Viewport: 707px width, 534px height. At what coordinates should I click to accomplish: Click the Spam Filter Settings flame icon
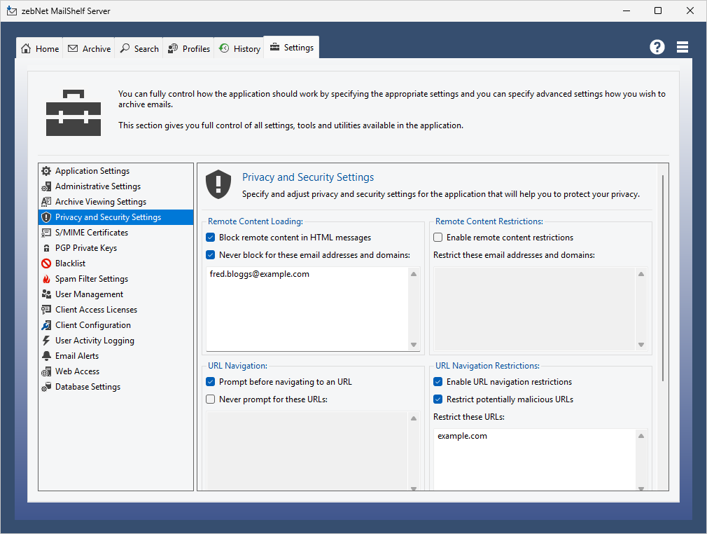coord(46,279)
